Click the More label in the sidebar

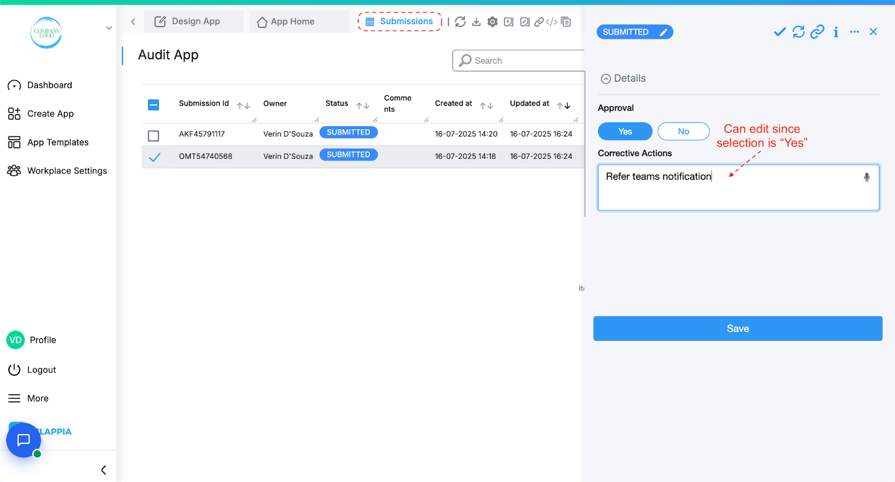(38, 398)
